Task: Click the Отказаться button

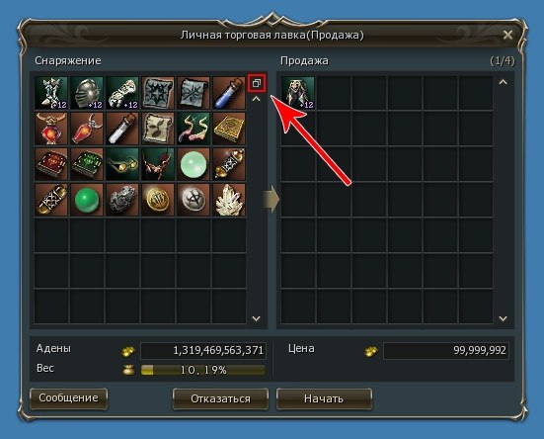Action: (220, 398)
